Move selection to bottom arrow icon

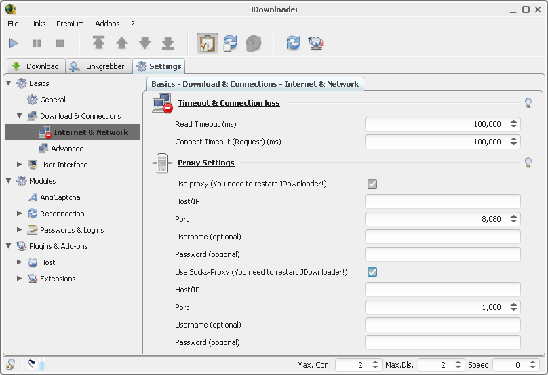point(168,43)
